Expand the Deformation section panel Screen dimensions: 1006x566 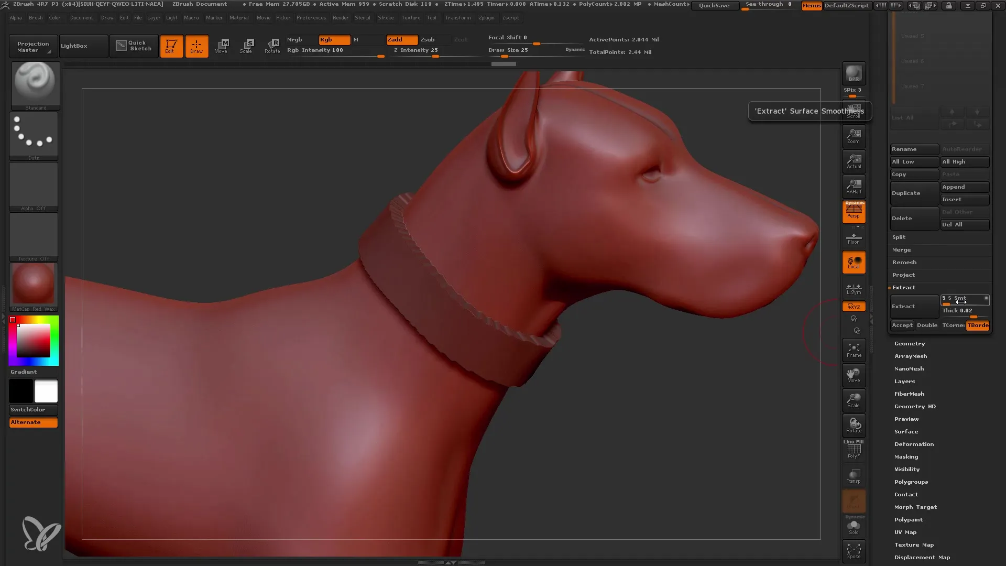tap(913, 444)
